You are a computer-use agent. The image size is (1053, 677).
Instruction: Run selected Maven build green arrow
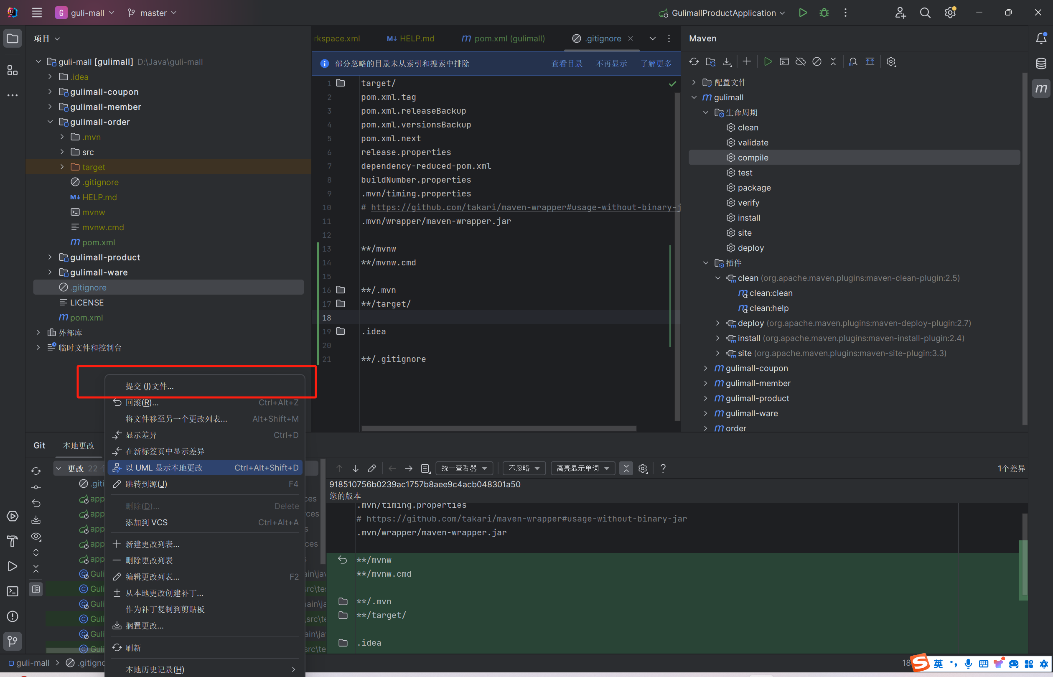[768, 62]
